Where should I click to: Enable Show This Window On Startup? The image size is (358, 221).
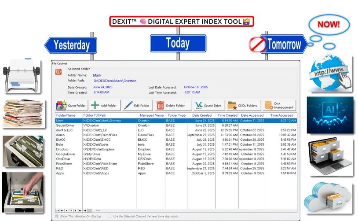coord(57,216)
